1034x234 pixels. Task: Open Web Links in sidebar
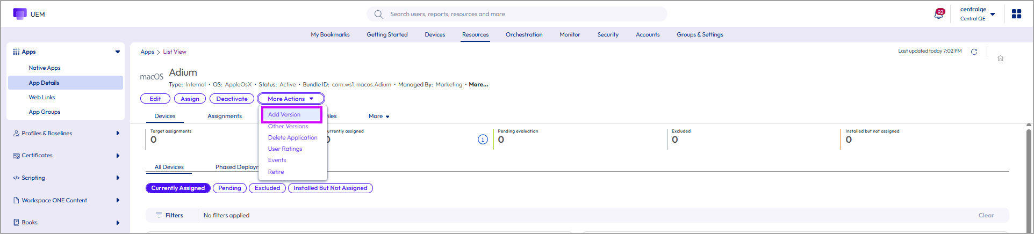click(x=42, y=97)
